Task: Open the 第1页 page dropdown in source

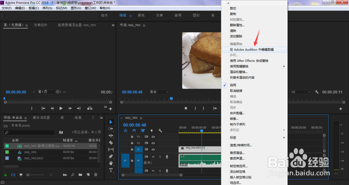Action: (x=47, y=92)
